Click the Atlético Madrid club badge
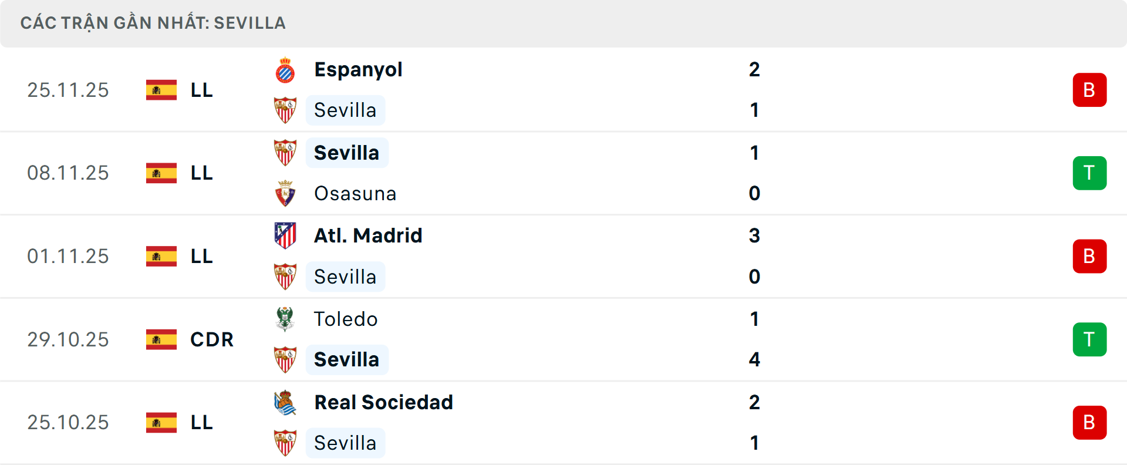Screen dimensions: 1127x465 285,235
